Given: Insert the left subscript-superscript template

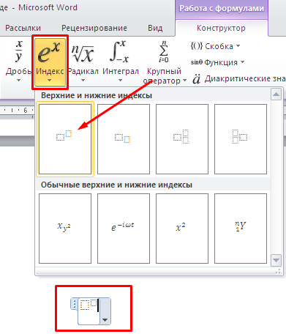Looking at the screenshot, I should click(x=241, y=139).
